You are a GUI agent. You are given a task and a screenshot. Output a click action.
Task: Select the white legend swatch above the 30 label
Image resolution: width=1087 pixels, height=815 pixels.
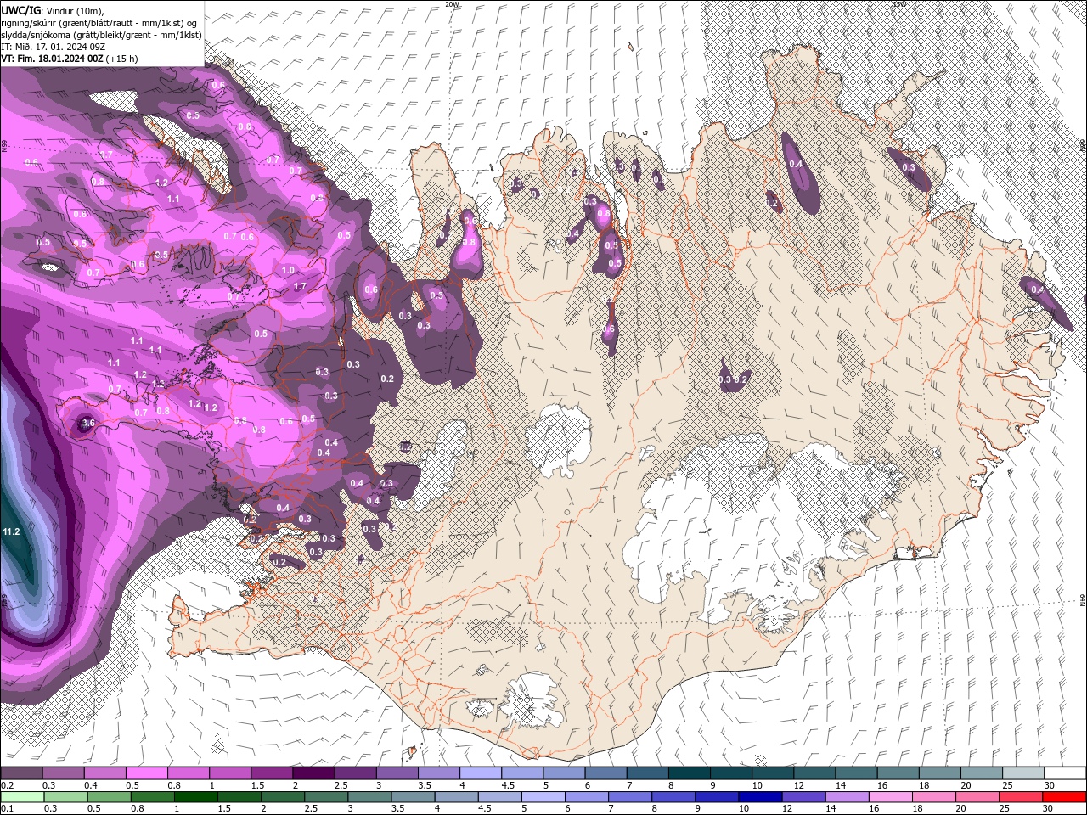(x=1066, y=773)
